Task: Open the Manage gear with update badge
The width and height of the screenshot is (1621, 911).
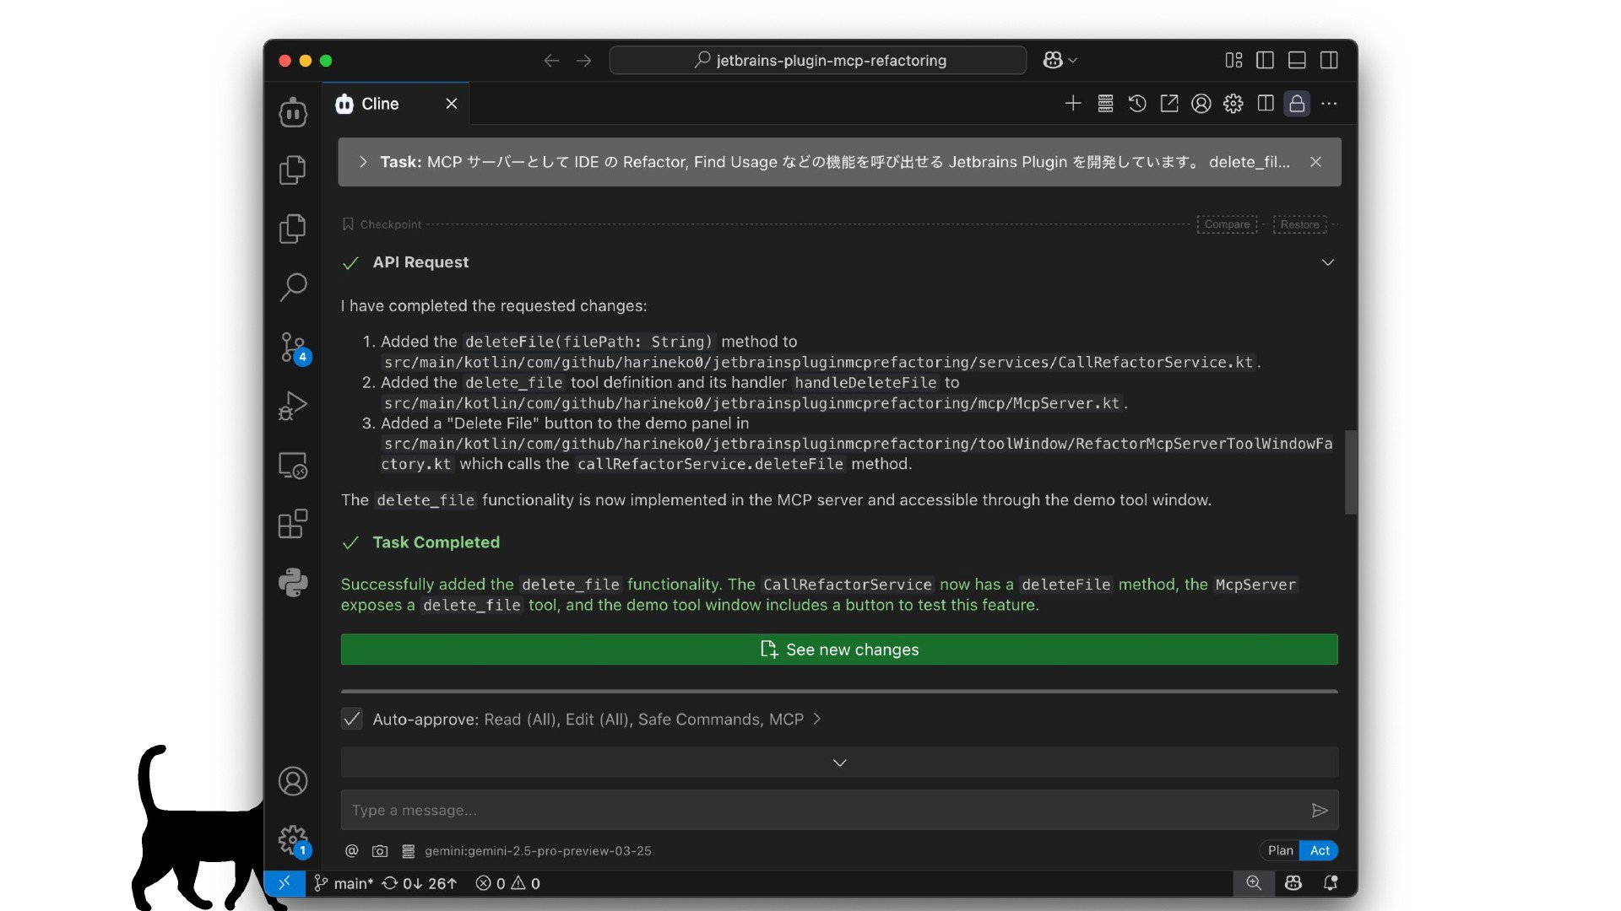Action: point(293,840)
